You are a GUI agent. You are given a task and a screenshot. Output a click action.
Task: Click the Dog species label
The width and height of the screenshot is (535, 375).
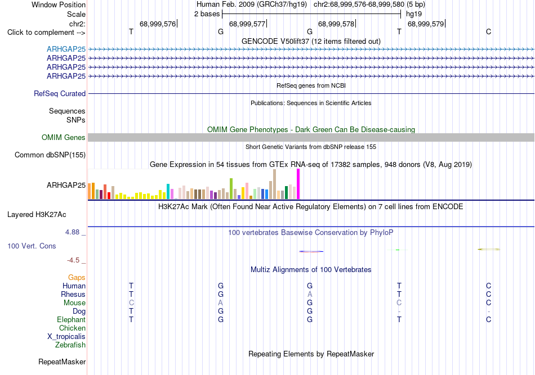(79, 311)
